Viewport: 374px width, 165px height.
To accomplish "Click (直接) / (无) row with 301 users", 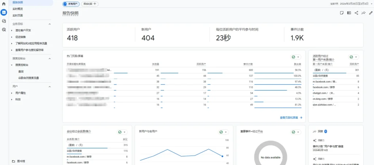I will click(336, 70).
